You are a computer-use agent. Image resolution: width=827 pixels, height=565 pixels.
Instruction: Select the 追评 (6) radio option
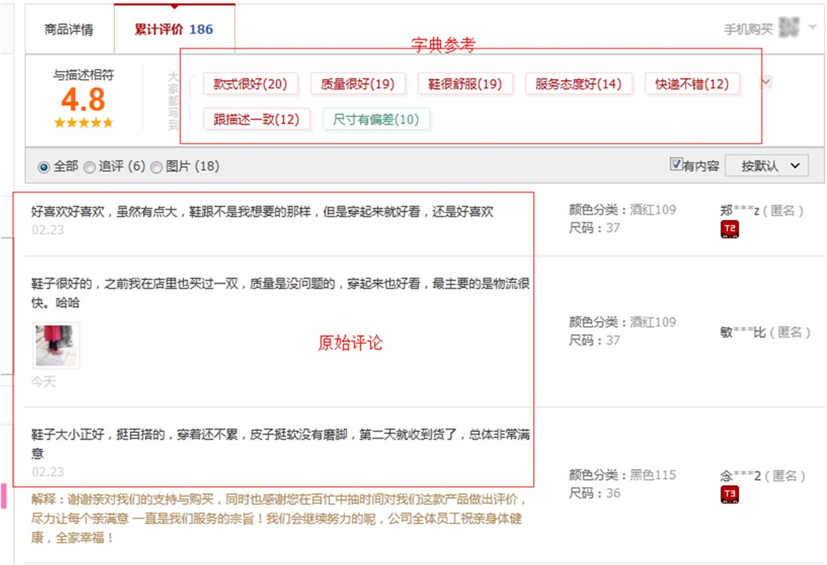click(x=89, y=167)
